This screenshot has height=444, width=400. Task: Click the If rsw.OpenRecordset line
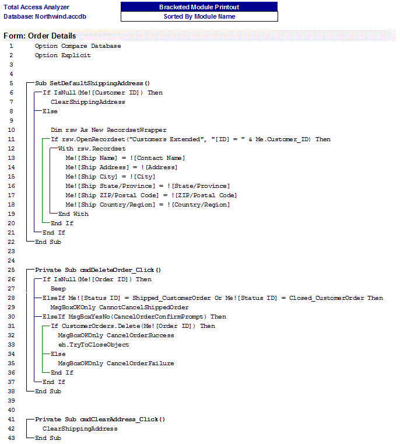(x=190, y=139)
